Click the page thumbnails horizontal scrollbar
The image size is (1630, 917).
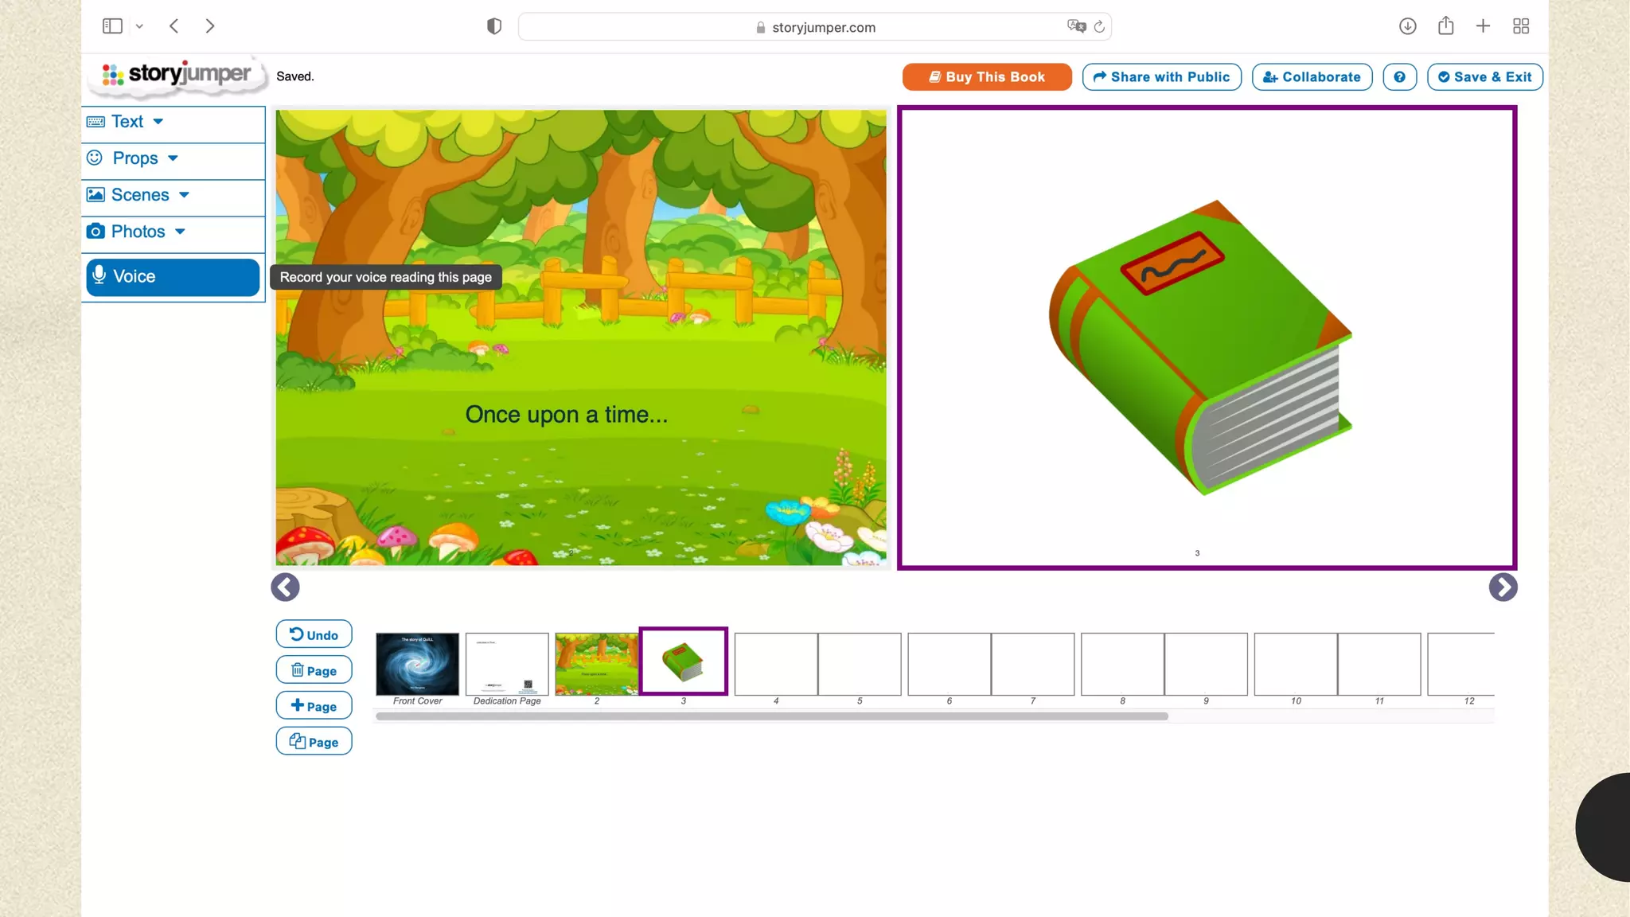771,716
